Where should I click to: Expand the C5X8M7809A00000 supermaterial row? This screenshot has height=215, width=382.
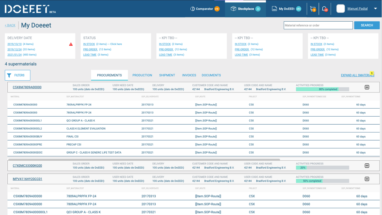[x=367, y=87]
